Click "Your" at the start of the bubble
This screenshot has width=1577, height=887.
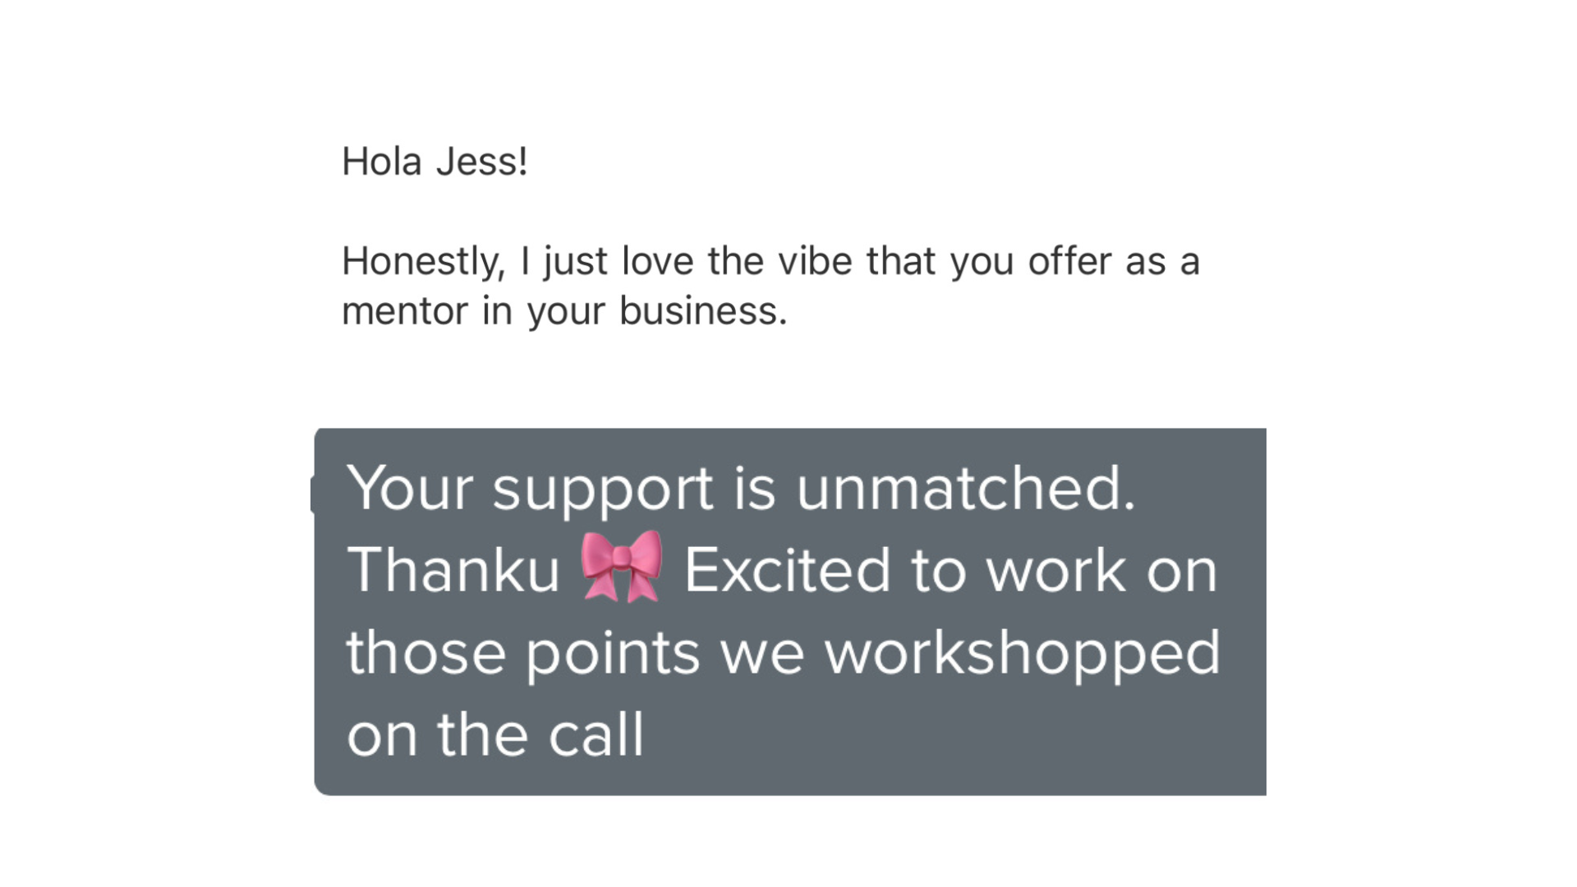click(x=410, y=488)
